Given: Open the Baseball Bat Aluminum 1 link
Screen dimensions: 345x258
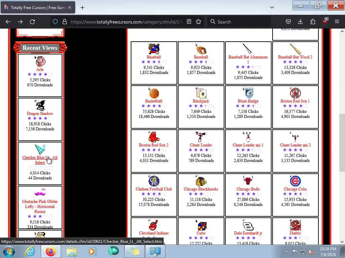Looking at the screenshot, I should (x=248, y=59).
